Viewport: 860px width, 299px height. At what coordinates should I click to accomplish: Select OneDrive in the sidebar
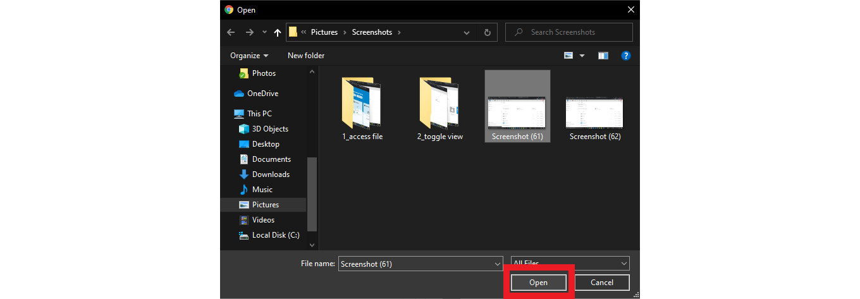coord(262,94)
